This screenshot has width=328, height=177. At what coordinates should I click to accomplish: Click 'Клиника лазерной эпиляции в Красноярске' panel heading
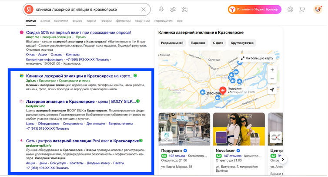tap(201, 33)
